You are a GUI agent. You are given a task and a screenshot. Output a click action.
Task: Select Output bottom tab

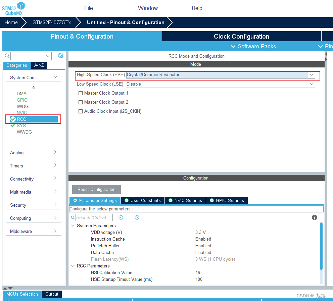coord(52,294)
